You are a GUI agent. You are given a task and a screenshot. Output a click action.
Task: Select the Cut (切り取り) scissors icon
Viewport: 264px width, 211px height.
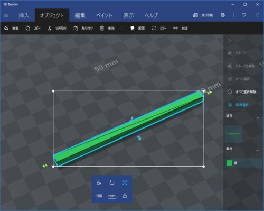point(50,28)
